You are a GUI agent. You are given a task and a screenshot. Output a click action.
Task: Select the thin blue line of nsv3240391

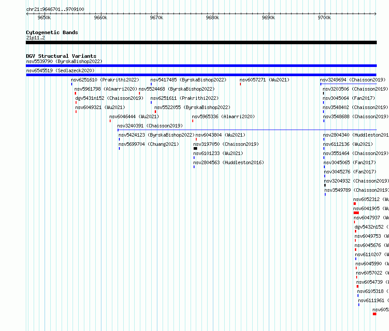pos(247,130)
